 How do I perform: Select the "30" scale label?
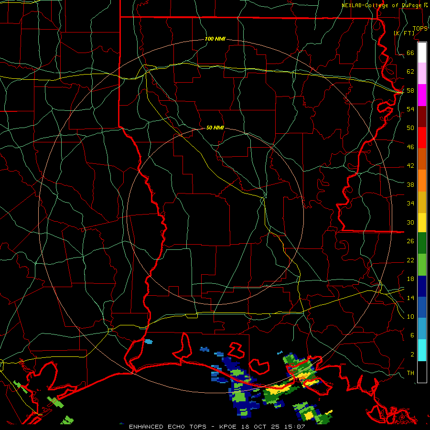[410, 222]
